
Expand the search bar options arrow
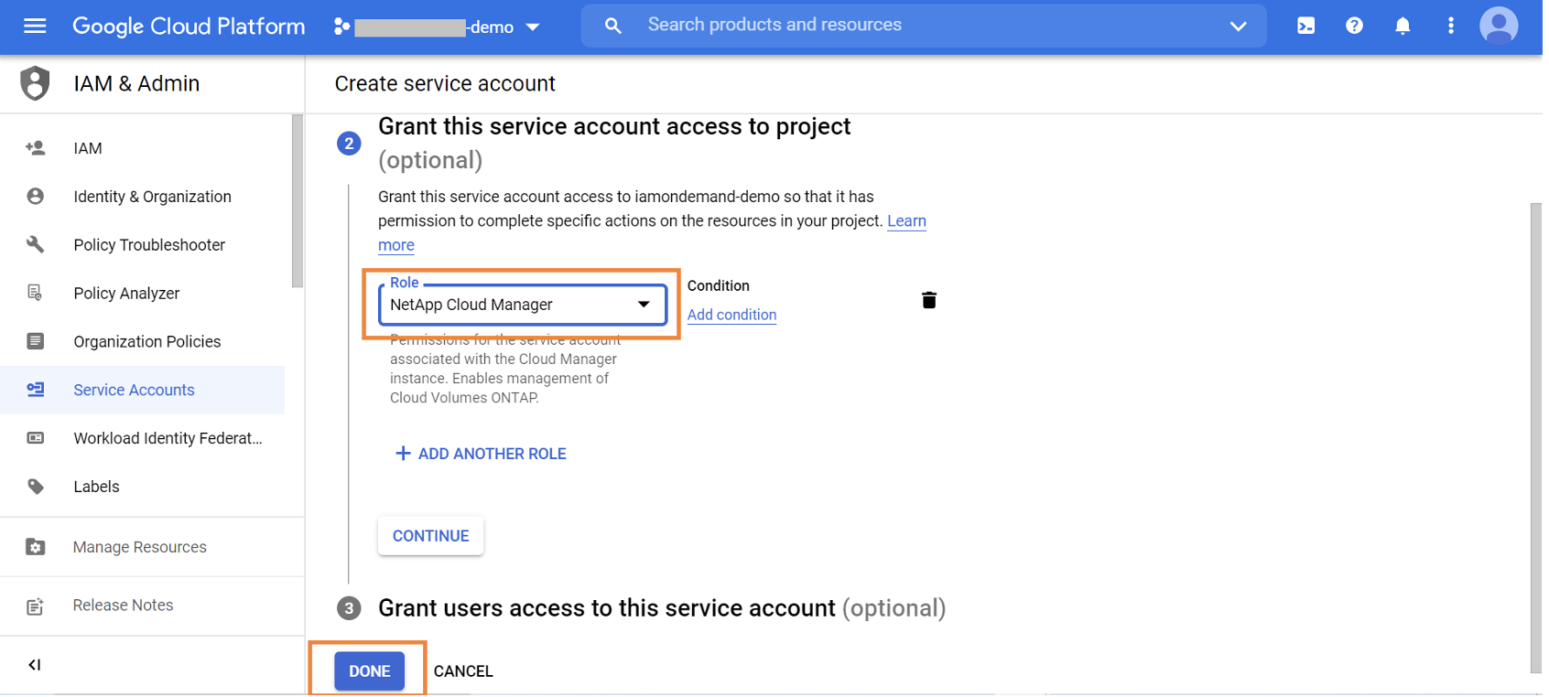click(1238, 26)
